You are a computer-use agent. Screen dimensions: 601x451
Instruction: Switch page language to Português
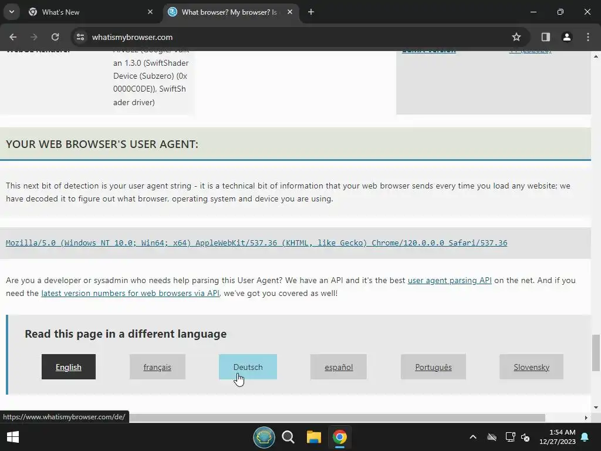[433, 366]
